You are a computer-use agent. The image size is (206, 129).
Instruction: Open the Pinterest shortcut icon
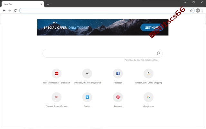tap(118, 97)
